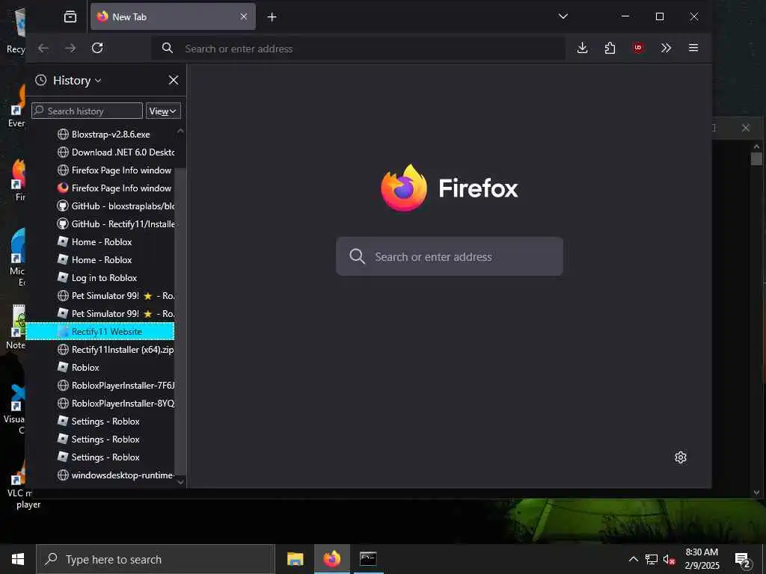Screen dimensions: 766x574
Task: Show hidden tray icons chevron
Action: pos(633,559)
